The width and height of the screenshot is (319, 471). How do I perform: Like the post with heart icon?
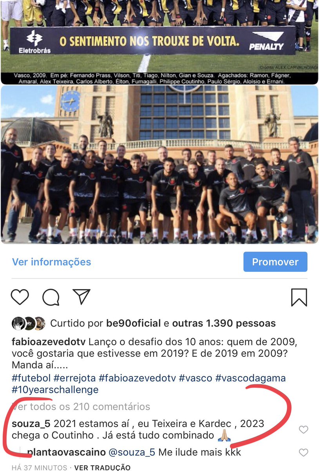(x=20, y=297)
